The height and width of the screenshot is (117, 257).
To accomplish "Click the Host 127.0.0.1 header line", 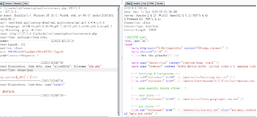I will tap(9, 12).
